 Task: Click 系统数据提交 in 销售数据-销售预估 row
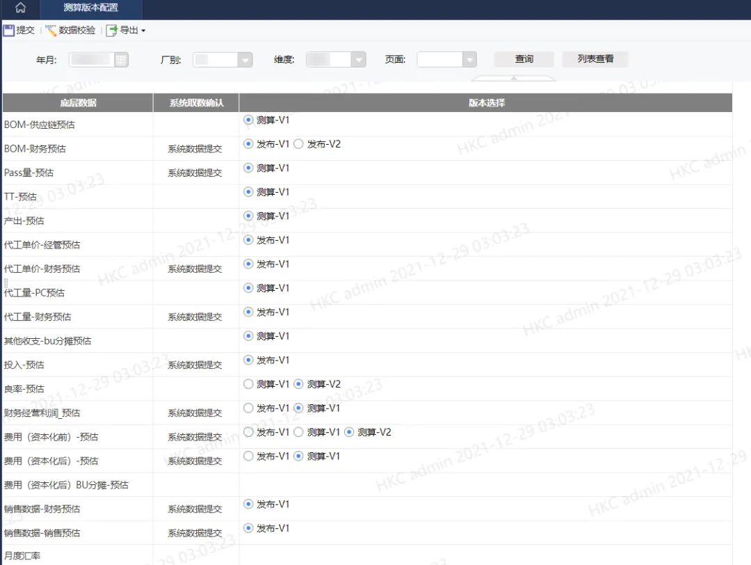(x=195, y=533)
